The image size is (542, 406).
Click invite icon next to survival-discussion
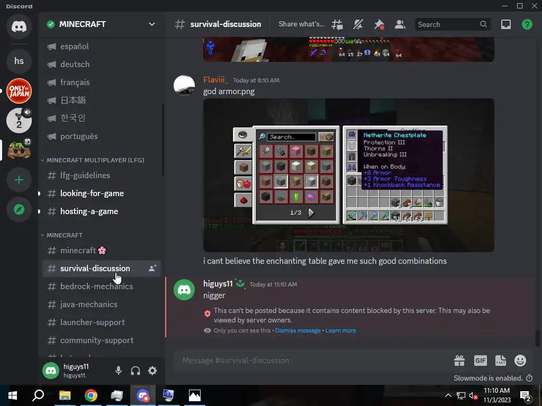point(152,268)
